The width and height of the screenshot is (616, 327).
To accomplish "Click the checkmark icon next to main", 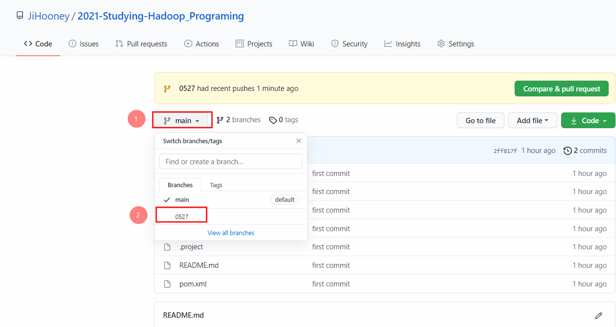I will (x=167, y=200).
